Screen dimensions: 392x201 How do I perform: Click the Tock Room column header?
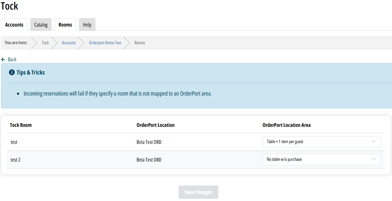click(x=21, y=125)
